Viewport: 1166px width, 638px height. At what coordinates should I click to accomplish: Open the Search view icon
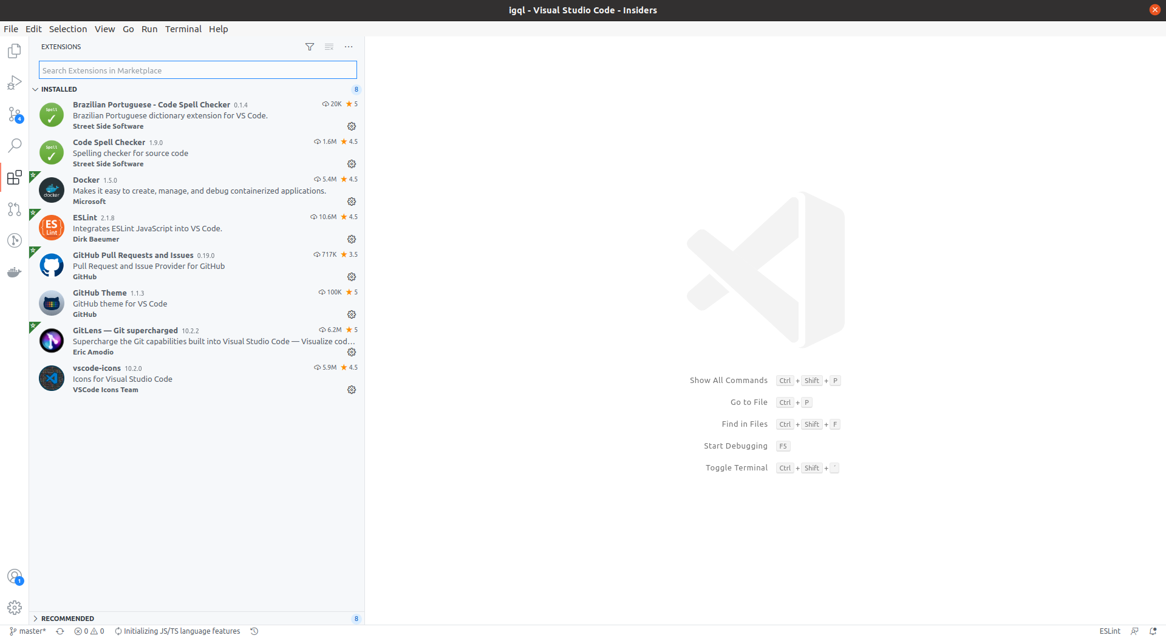(15, 146)
